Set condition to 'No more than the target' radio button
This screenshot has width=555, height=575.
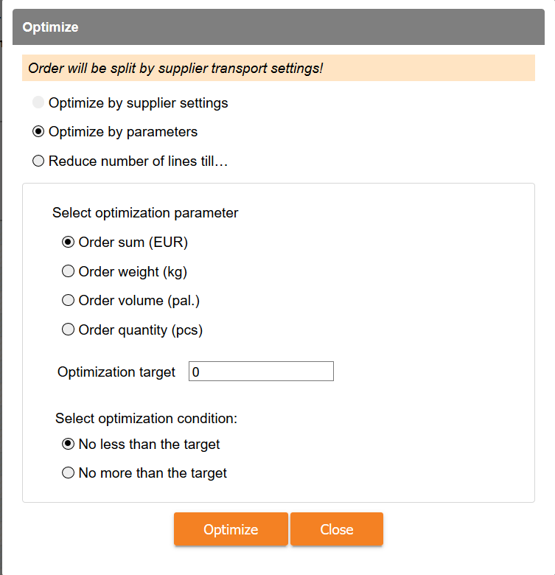tap(69, 473)
